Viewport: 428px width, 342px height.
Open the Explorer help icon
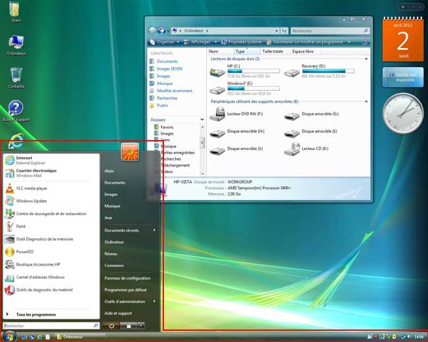(364, 42)
